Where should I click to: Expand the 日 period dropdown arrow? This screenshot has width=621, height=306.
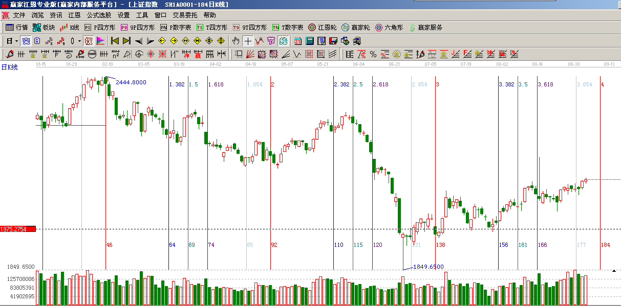click(x=16, y=41)
